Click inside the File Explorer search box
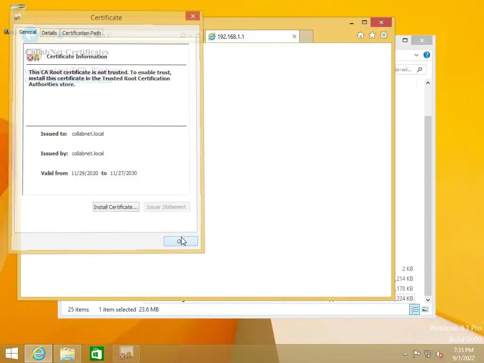The image size is (484, 363). (410, 70)
